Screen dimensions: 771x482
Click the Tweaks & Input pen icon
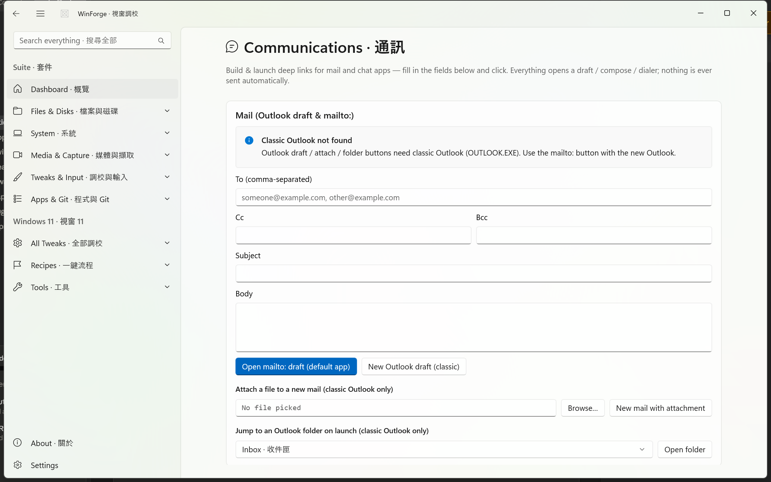coord(18,177)
